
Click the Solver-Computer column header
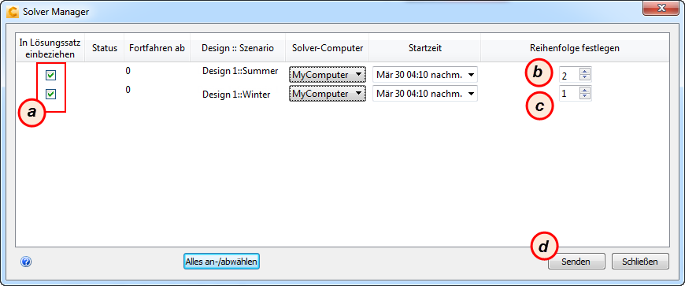[328, 48]
